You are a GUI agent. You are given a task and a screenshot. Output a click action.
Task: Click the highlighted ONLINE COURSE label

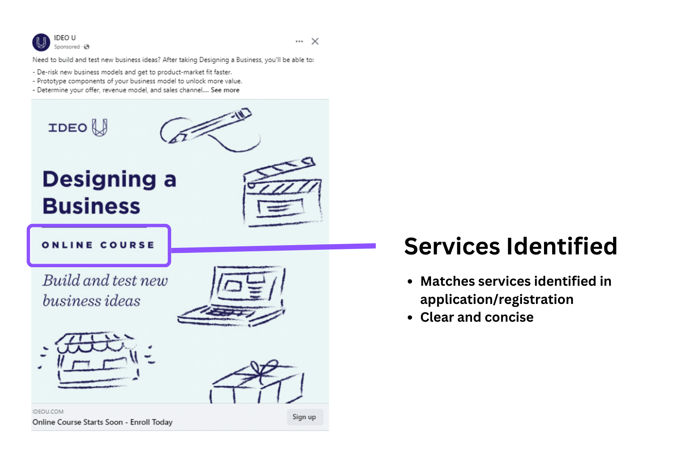[x=98, y=245]
